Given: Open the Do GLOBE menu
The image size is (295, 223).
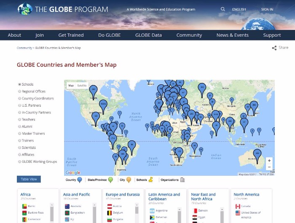Looking at the screenshot, I should click(109, 35).
